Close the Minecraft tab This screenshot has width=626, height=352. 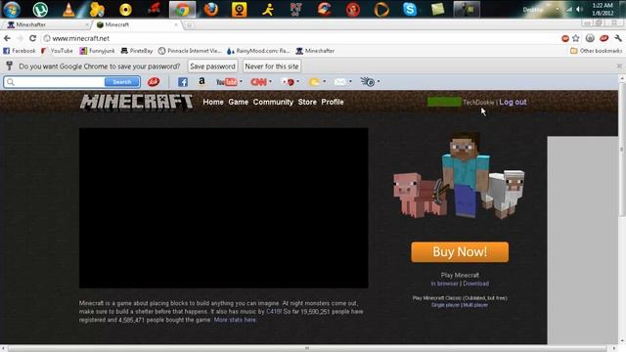pyautogui.click(x=176, y=24)
